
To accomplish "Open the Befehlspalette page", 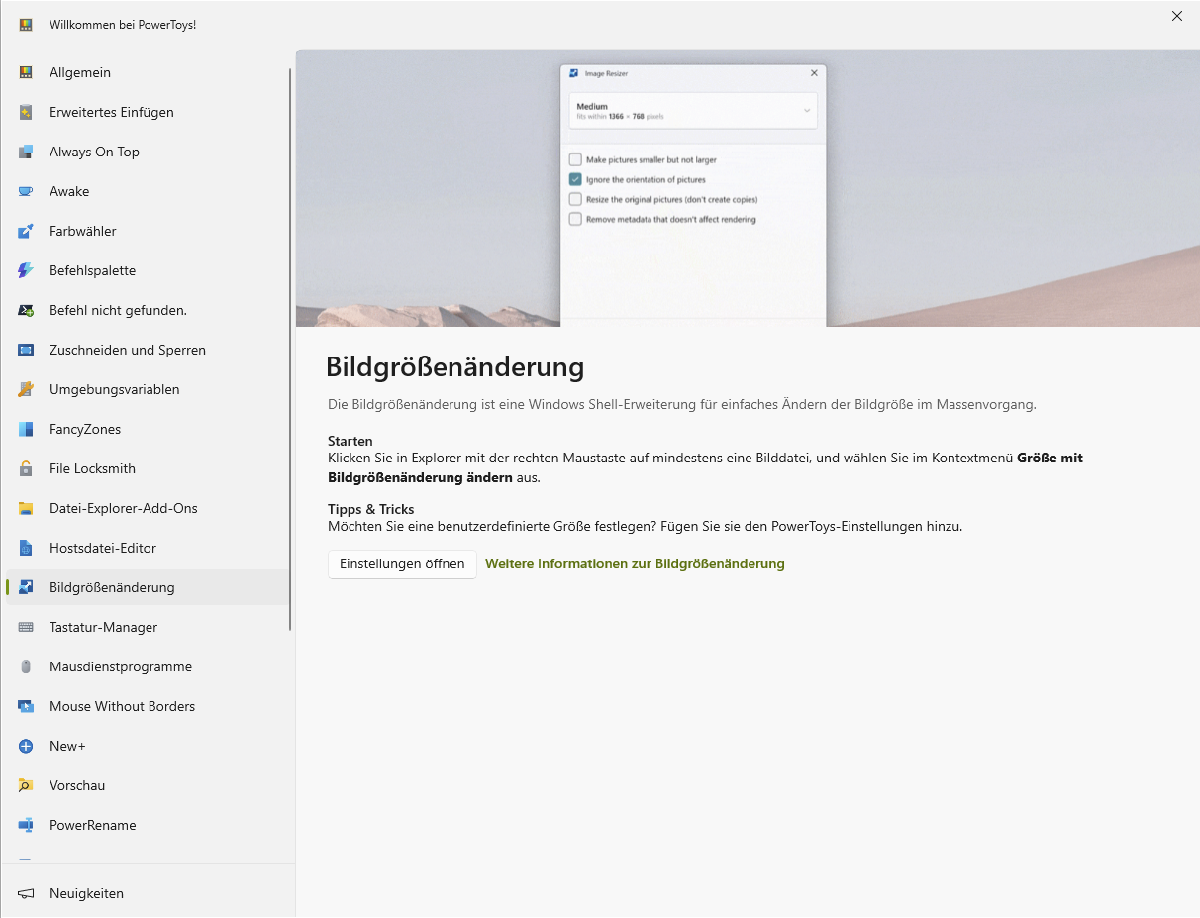I will point(148,270).
